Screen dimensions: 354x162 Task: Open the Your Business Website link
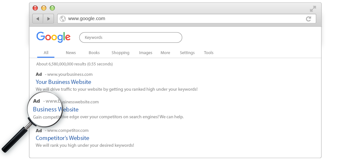coord(64,82)
